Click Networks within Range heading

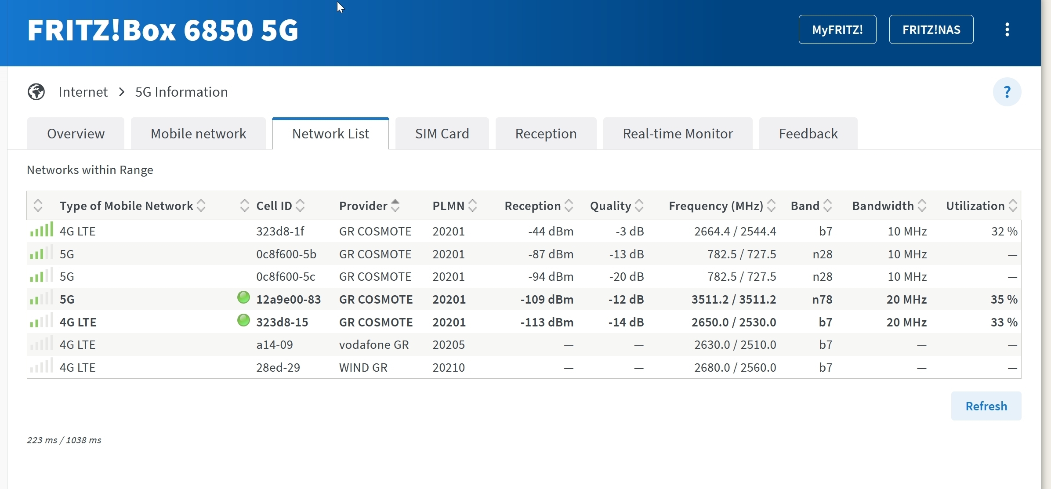[x=90, y=170]
